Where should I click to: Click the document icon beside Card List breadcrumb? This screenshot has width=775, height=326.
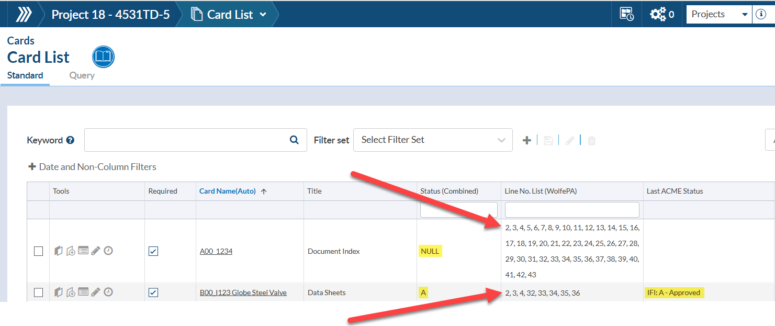[197, 14]
